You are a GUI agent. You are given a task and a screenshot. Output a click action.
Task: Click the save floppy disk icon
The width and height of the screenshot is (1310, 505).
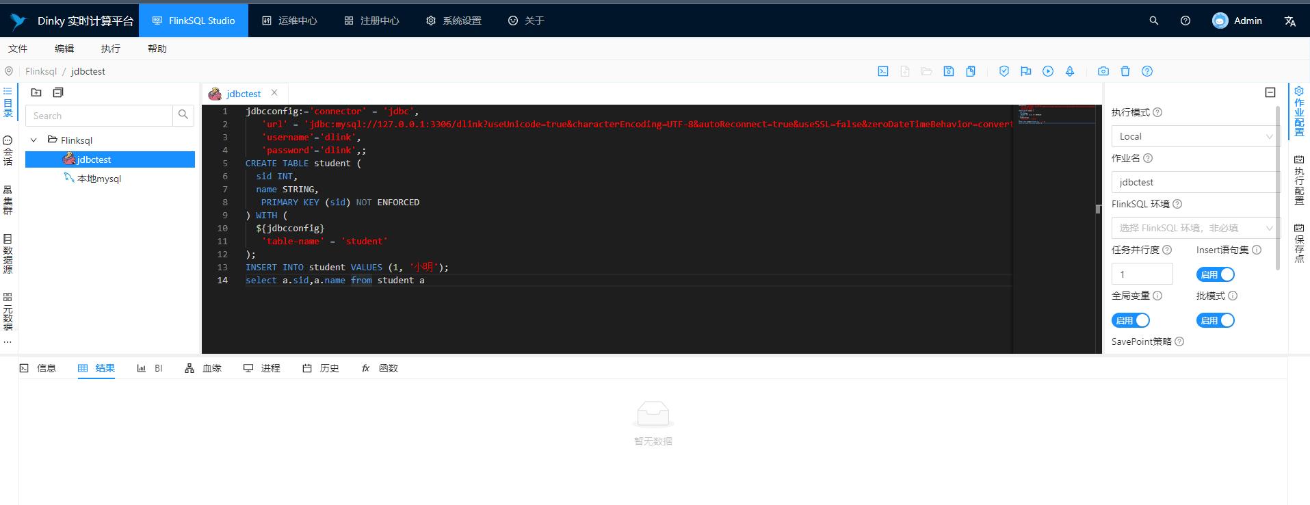[x=949, y=71]
